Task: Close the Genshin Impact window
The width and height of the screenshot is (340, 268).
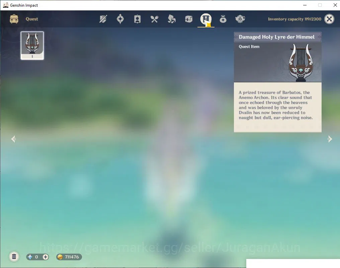Action: [335, 5]
